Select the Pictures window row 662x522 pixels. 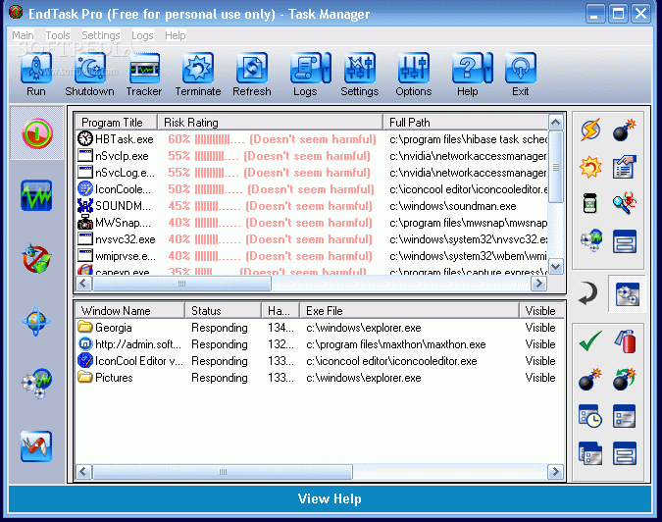click(x=320, y=378)
